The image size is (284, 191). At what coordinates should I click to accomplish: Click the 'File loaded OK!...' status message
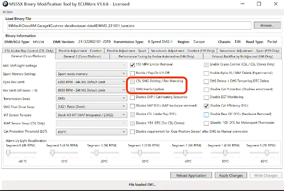142,184
